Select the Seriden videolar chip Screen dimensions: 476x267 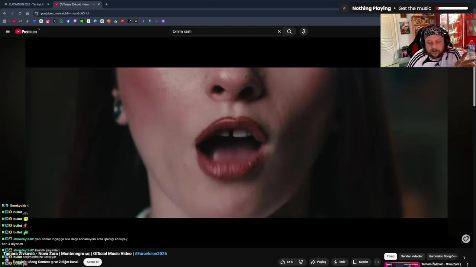click(x=412, y=256)
